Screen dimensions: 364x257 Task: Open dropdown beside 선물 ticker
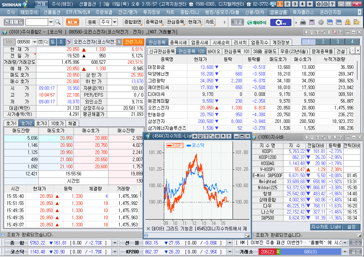tap(230, 243)
